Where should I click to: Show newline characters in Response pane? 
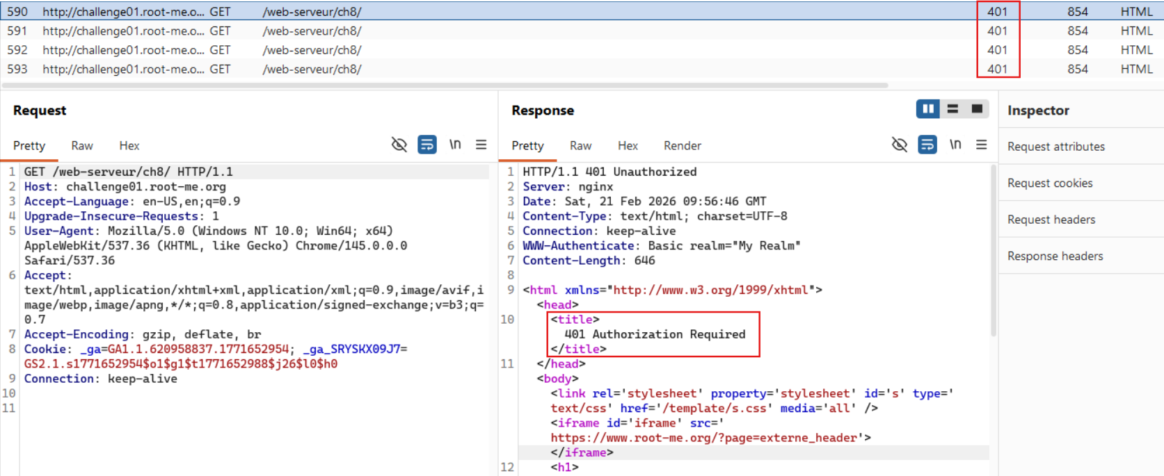click(955, 145)
